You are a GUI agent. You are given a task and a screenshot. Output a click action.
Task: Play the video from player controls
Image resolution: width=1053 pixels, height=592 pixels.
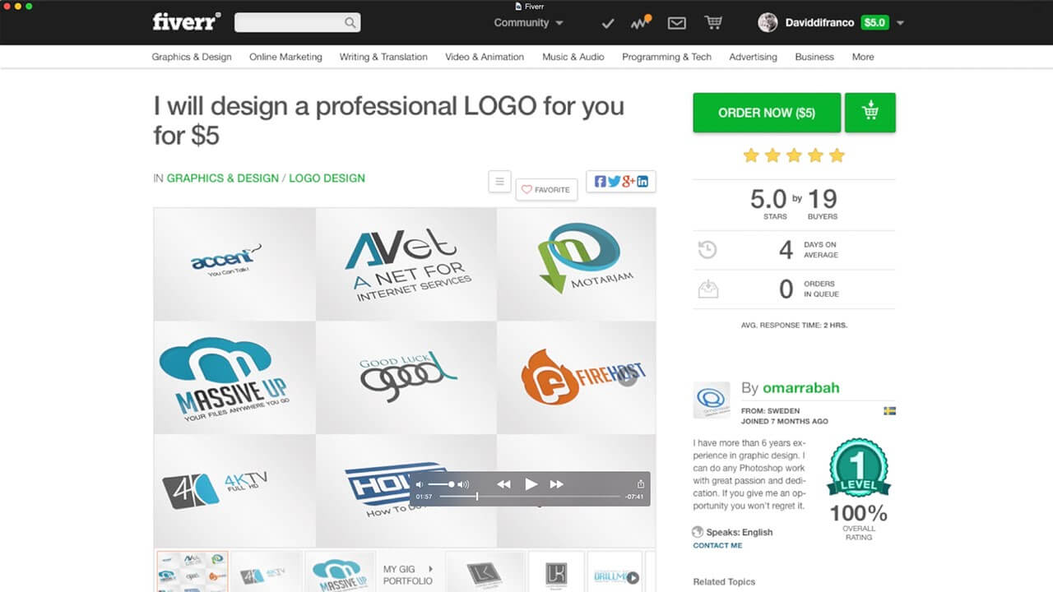[531, 484]
